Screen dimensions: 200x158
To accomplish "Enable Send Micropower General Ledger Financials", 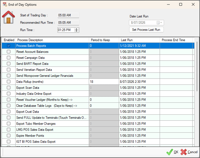I will (9, 76).
